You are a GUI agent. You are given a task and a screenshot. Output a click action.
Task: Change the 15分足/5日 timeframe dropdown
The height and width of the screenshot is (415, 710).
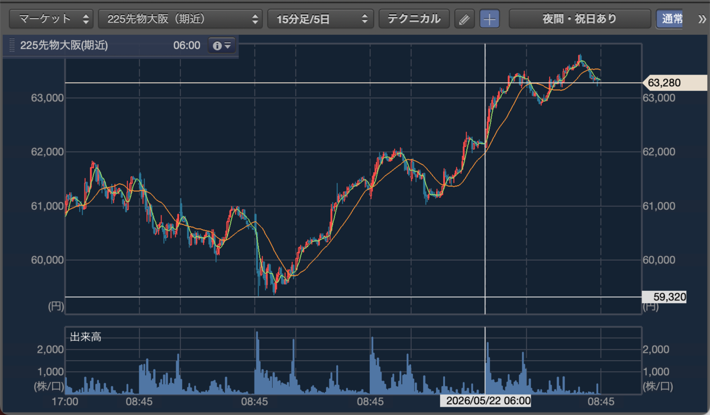321,19
